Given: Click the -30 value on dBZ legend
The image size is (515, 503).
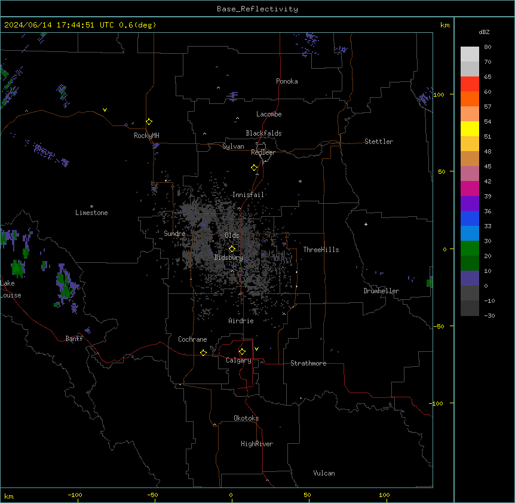Looking at the screenshot, I should point(489,315).
